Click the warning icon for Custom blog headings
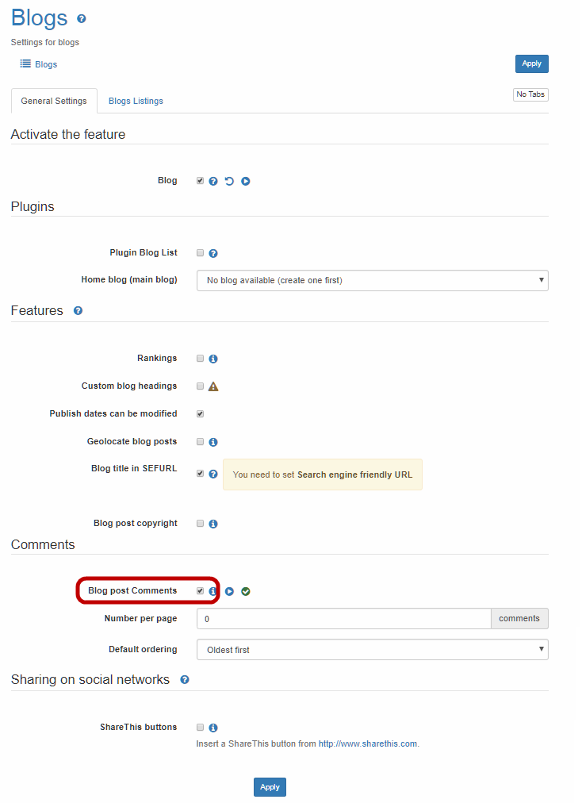The height and width of the screenshot is (803, 582). pyautogui.click(x=213, y=386)
